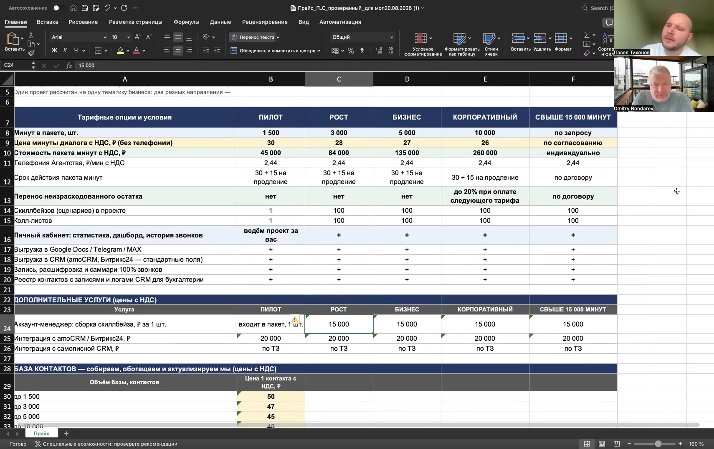Open the Arial font name dropdown

105,37
